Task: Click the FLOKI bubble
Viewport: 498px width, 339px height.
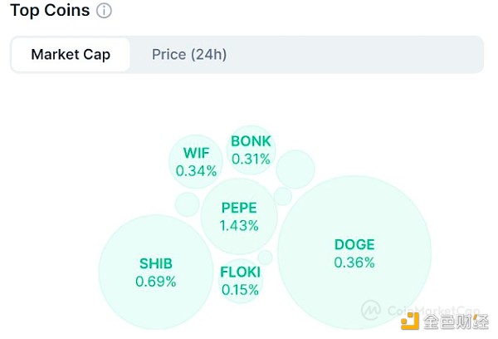Action: [x=240, y=281]
